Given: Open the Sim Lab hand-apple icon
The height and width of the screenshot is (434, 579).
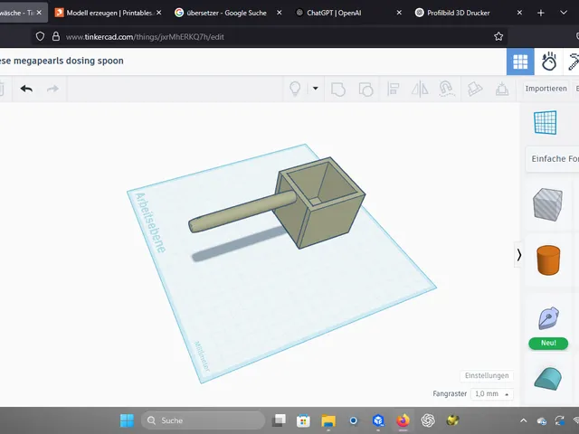Looking at the screenshot, I should (549, 61).
